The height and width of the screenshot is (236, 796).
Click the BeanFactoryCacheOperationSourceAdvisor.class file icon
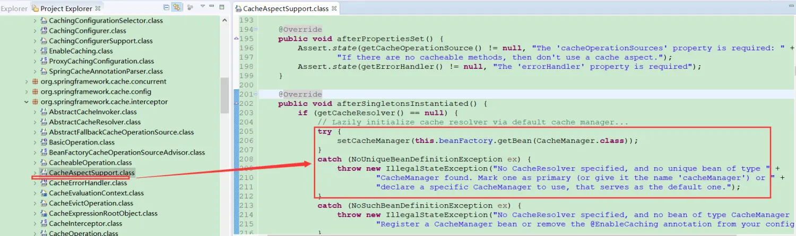pos(44,152)
